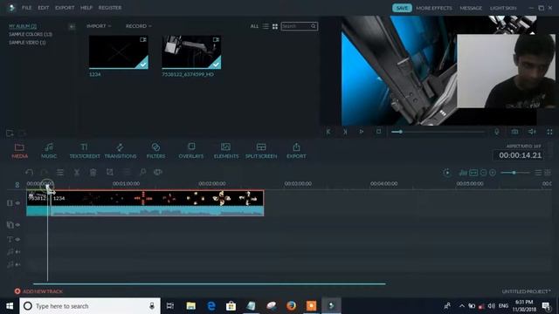Take a snapshot with camera icon
Image resolution: width=559 pixels, height=314 pixels.
[x=514, y=132]
